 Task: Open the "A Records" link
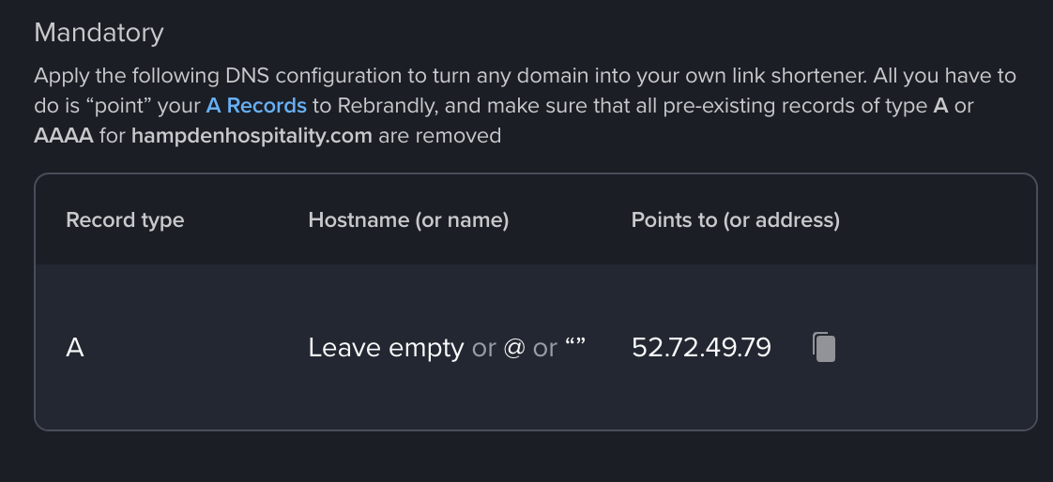tap(256, 105)
